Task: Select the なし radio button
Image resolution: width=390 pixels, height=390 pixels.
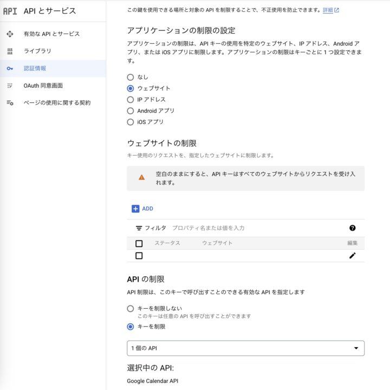Action: tap(131, 77)
